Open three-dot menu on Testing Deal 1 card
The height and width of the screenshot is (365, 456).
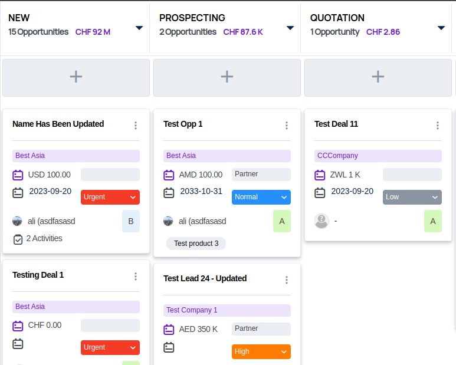(x=136, y=276)
